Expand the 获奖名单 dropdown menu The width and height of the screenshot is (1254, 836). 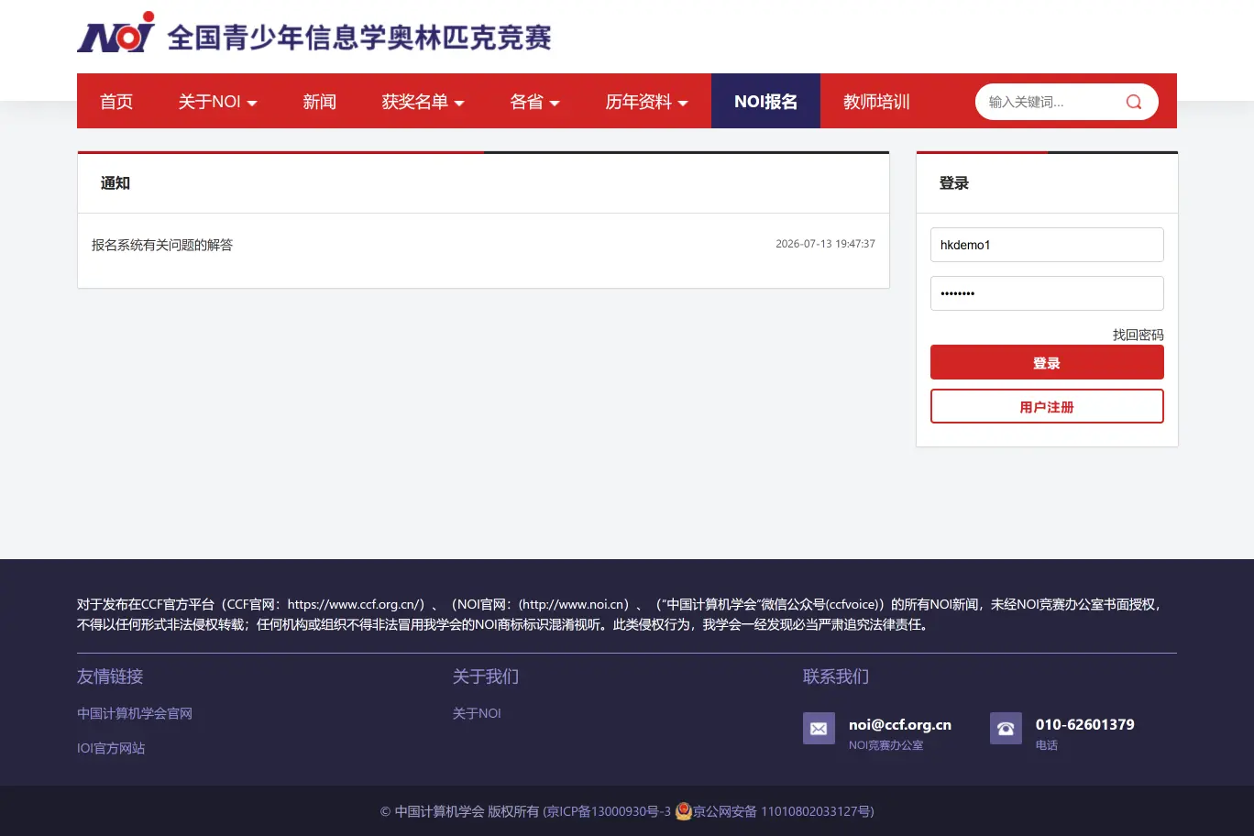click(x=423, y=102)
